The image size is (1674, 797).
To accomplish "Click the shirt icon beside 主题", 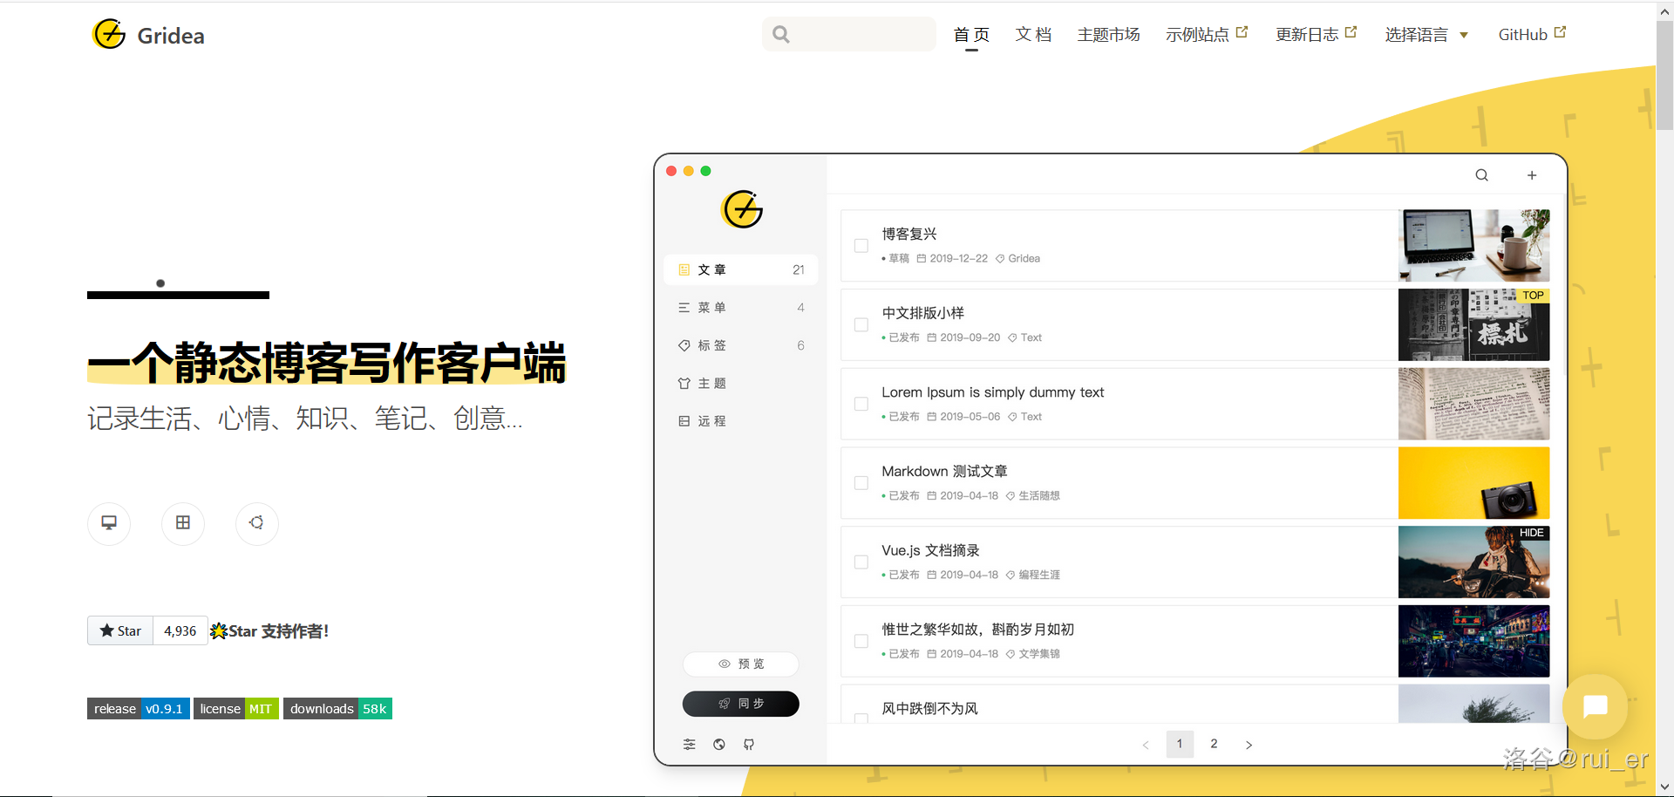I will click(x=684, y=384).
